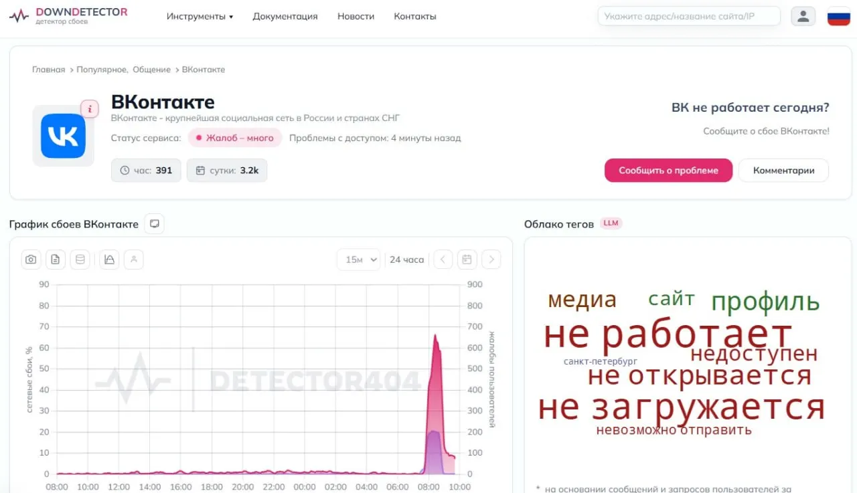This screenshot has height=493, width=857.
Task: Expand the Инструменты dropdown menu
Action: tap(200, 16)
